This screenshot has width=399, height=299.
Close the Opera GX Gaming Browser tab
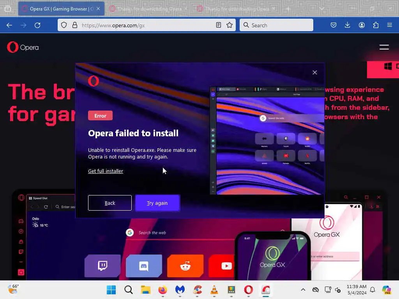(98, 9)
